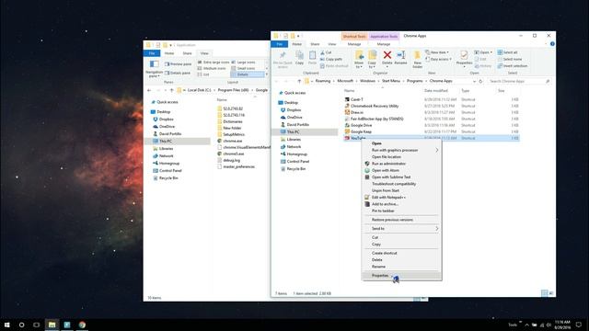Click chrome.exe icon in Application window
Screen dimensions: 589x331
219,141
